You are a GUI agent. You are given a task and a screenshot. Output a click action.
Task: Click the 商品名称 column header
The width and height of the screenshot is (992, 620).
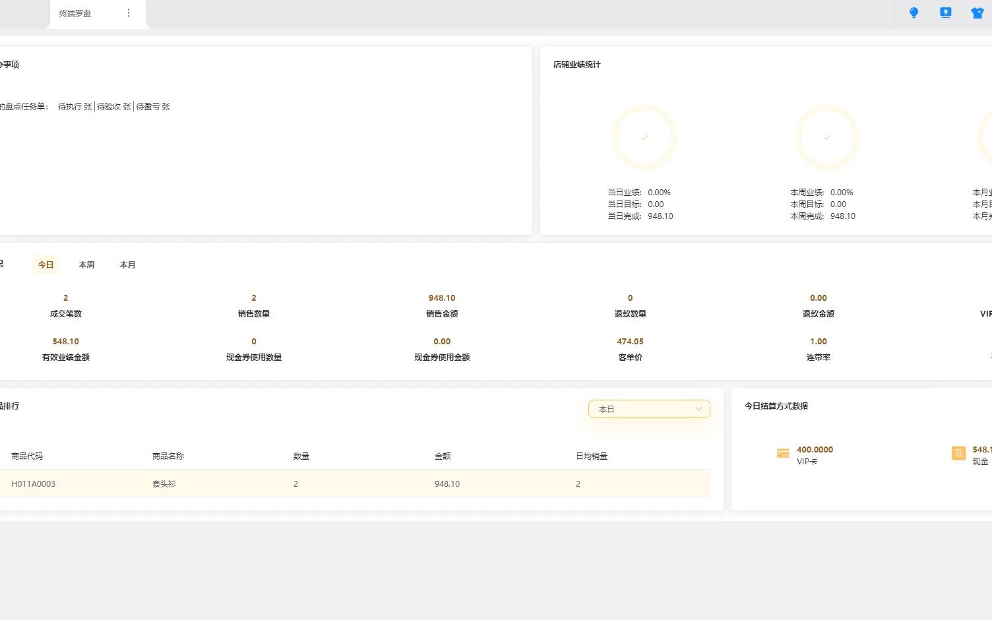point(168,456)
